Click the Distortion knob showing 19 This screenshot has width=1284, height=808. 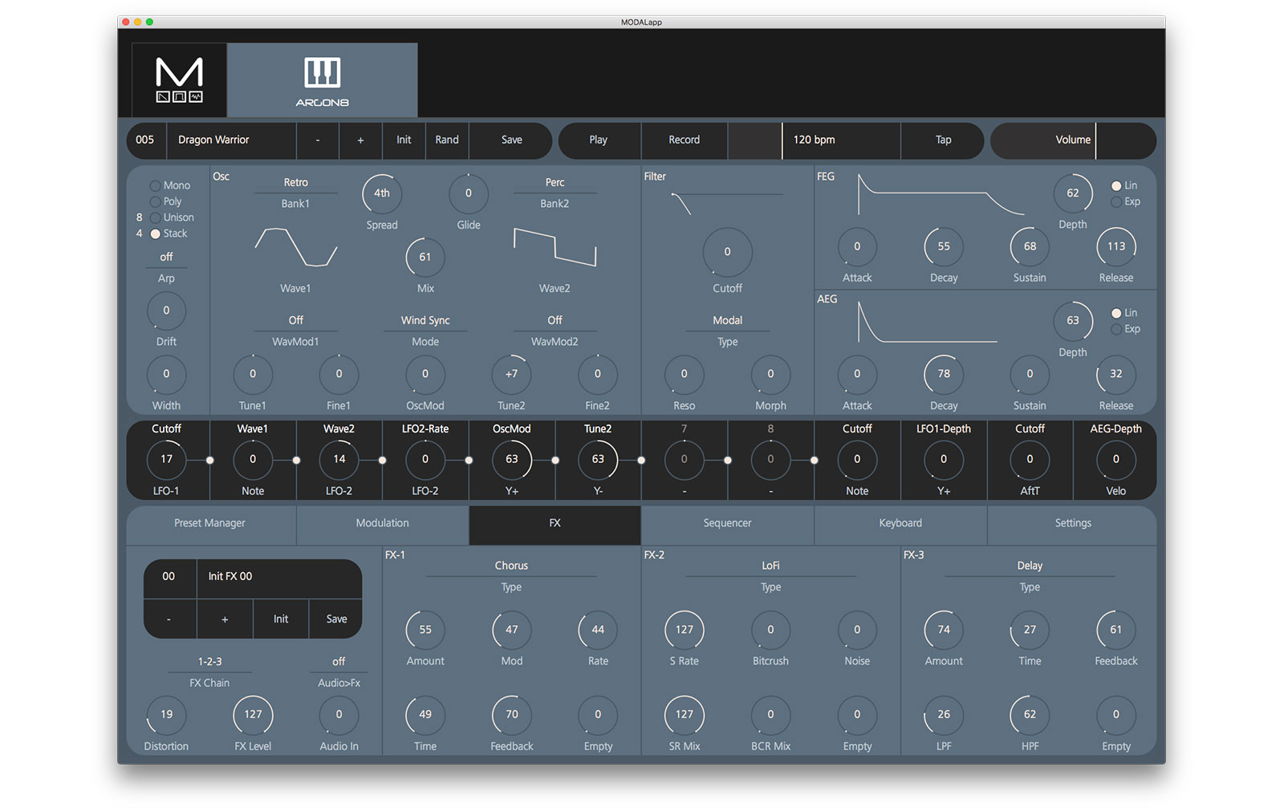[x=166, y=714]
